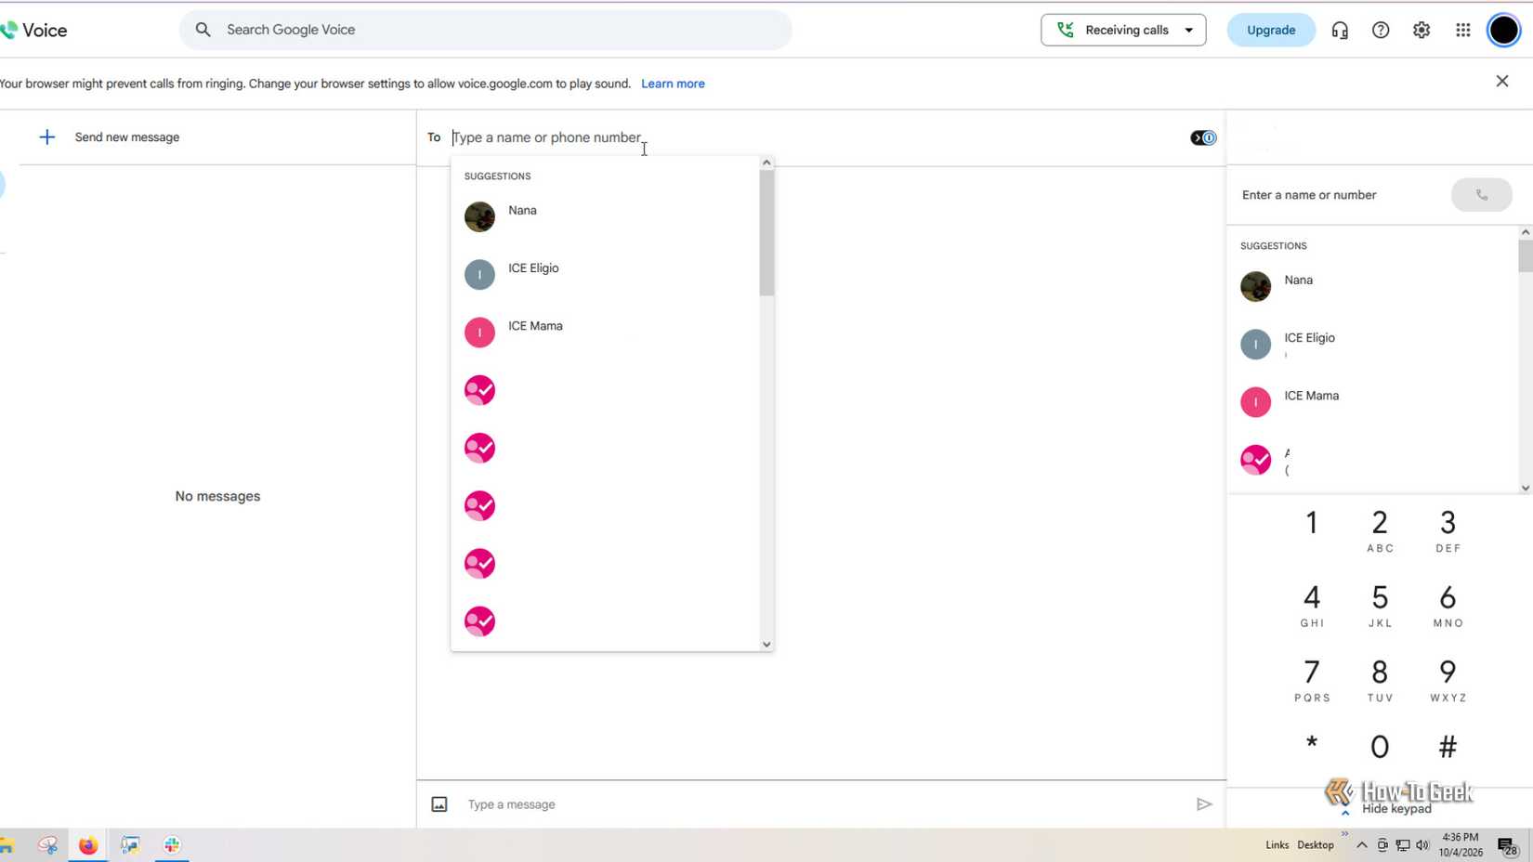Dial digit 5 JKL on keypad
This screenshot has width=1533, height=862.
tap(1380, 605)
